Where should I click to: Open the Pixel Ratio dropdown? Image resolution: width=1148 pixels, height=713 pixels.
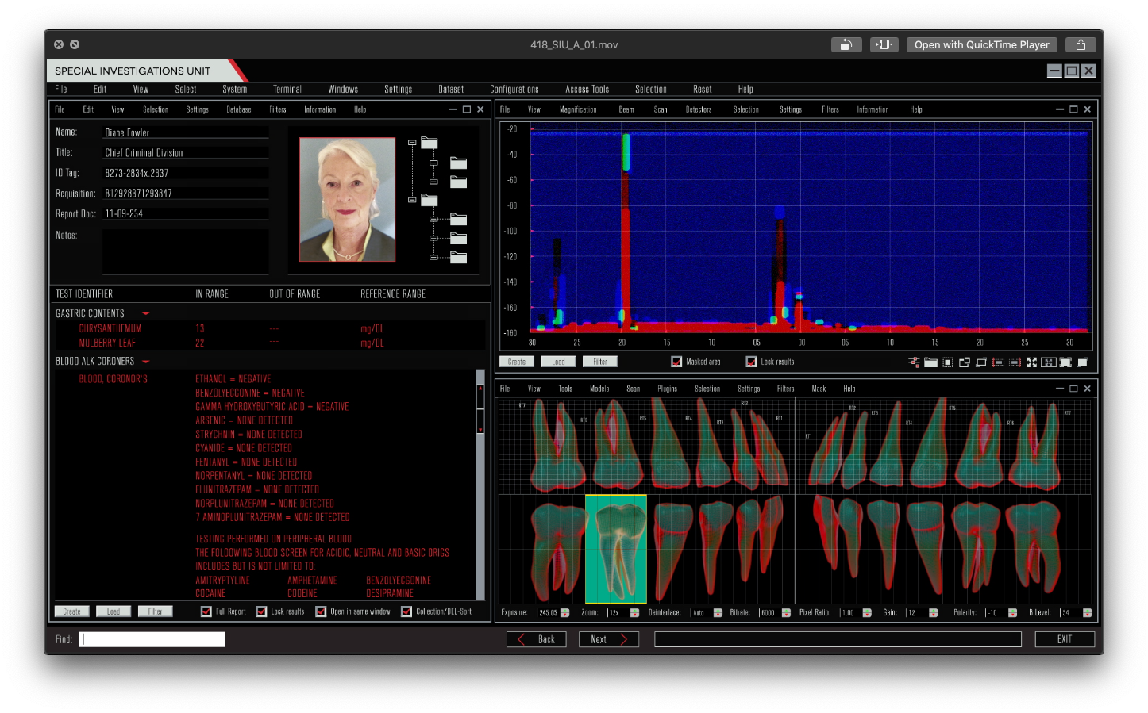pyautogui.click(x=867, y=613)
